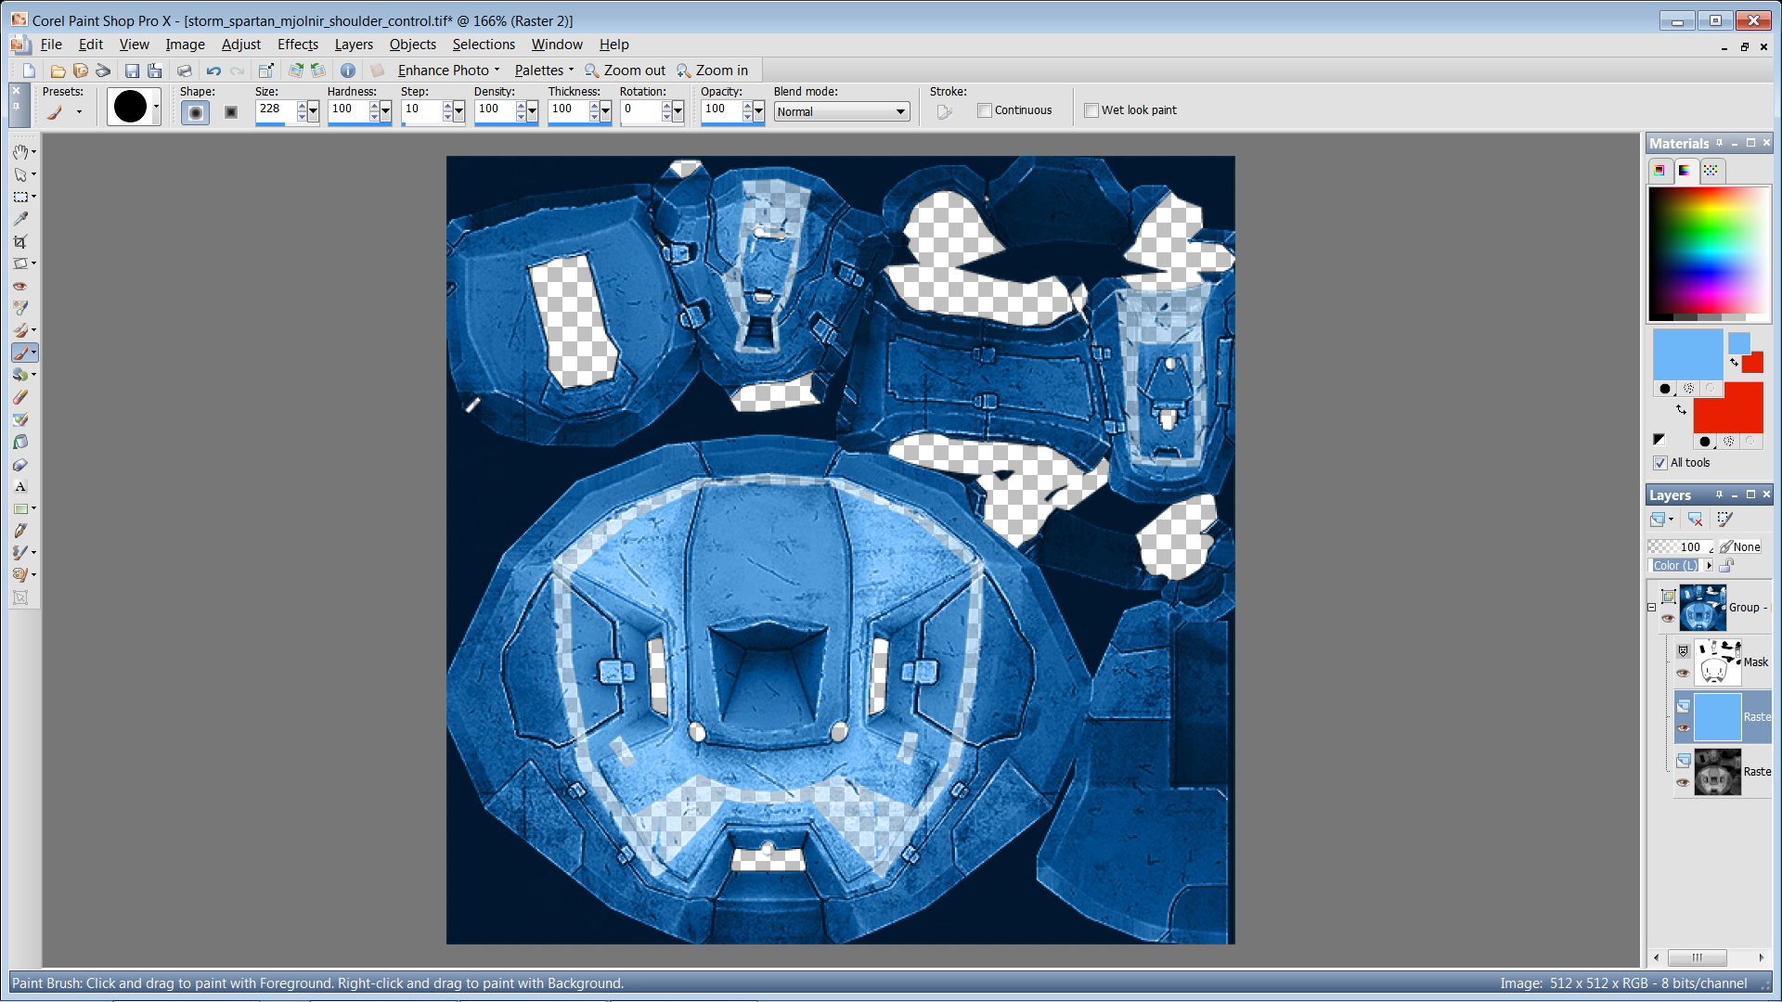Image resolution: width=1782 pixels, height=1002 pixels.
Task: Click the Image Information icon
Action: coord(348,71)
